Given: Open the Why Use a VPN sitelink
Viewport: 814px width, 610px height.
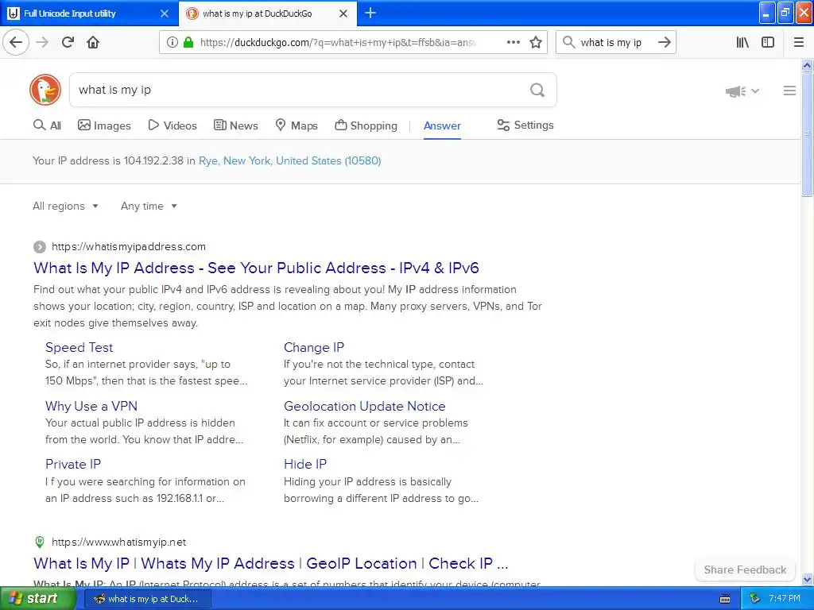Looking at the screenshot, I should pyautogui.click(x=91, y=406).
